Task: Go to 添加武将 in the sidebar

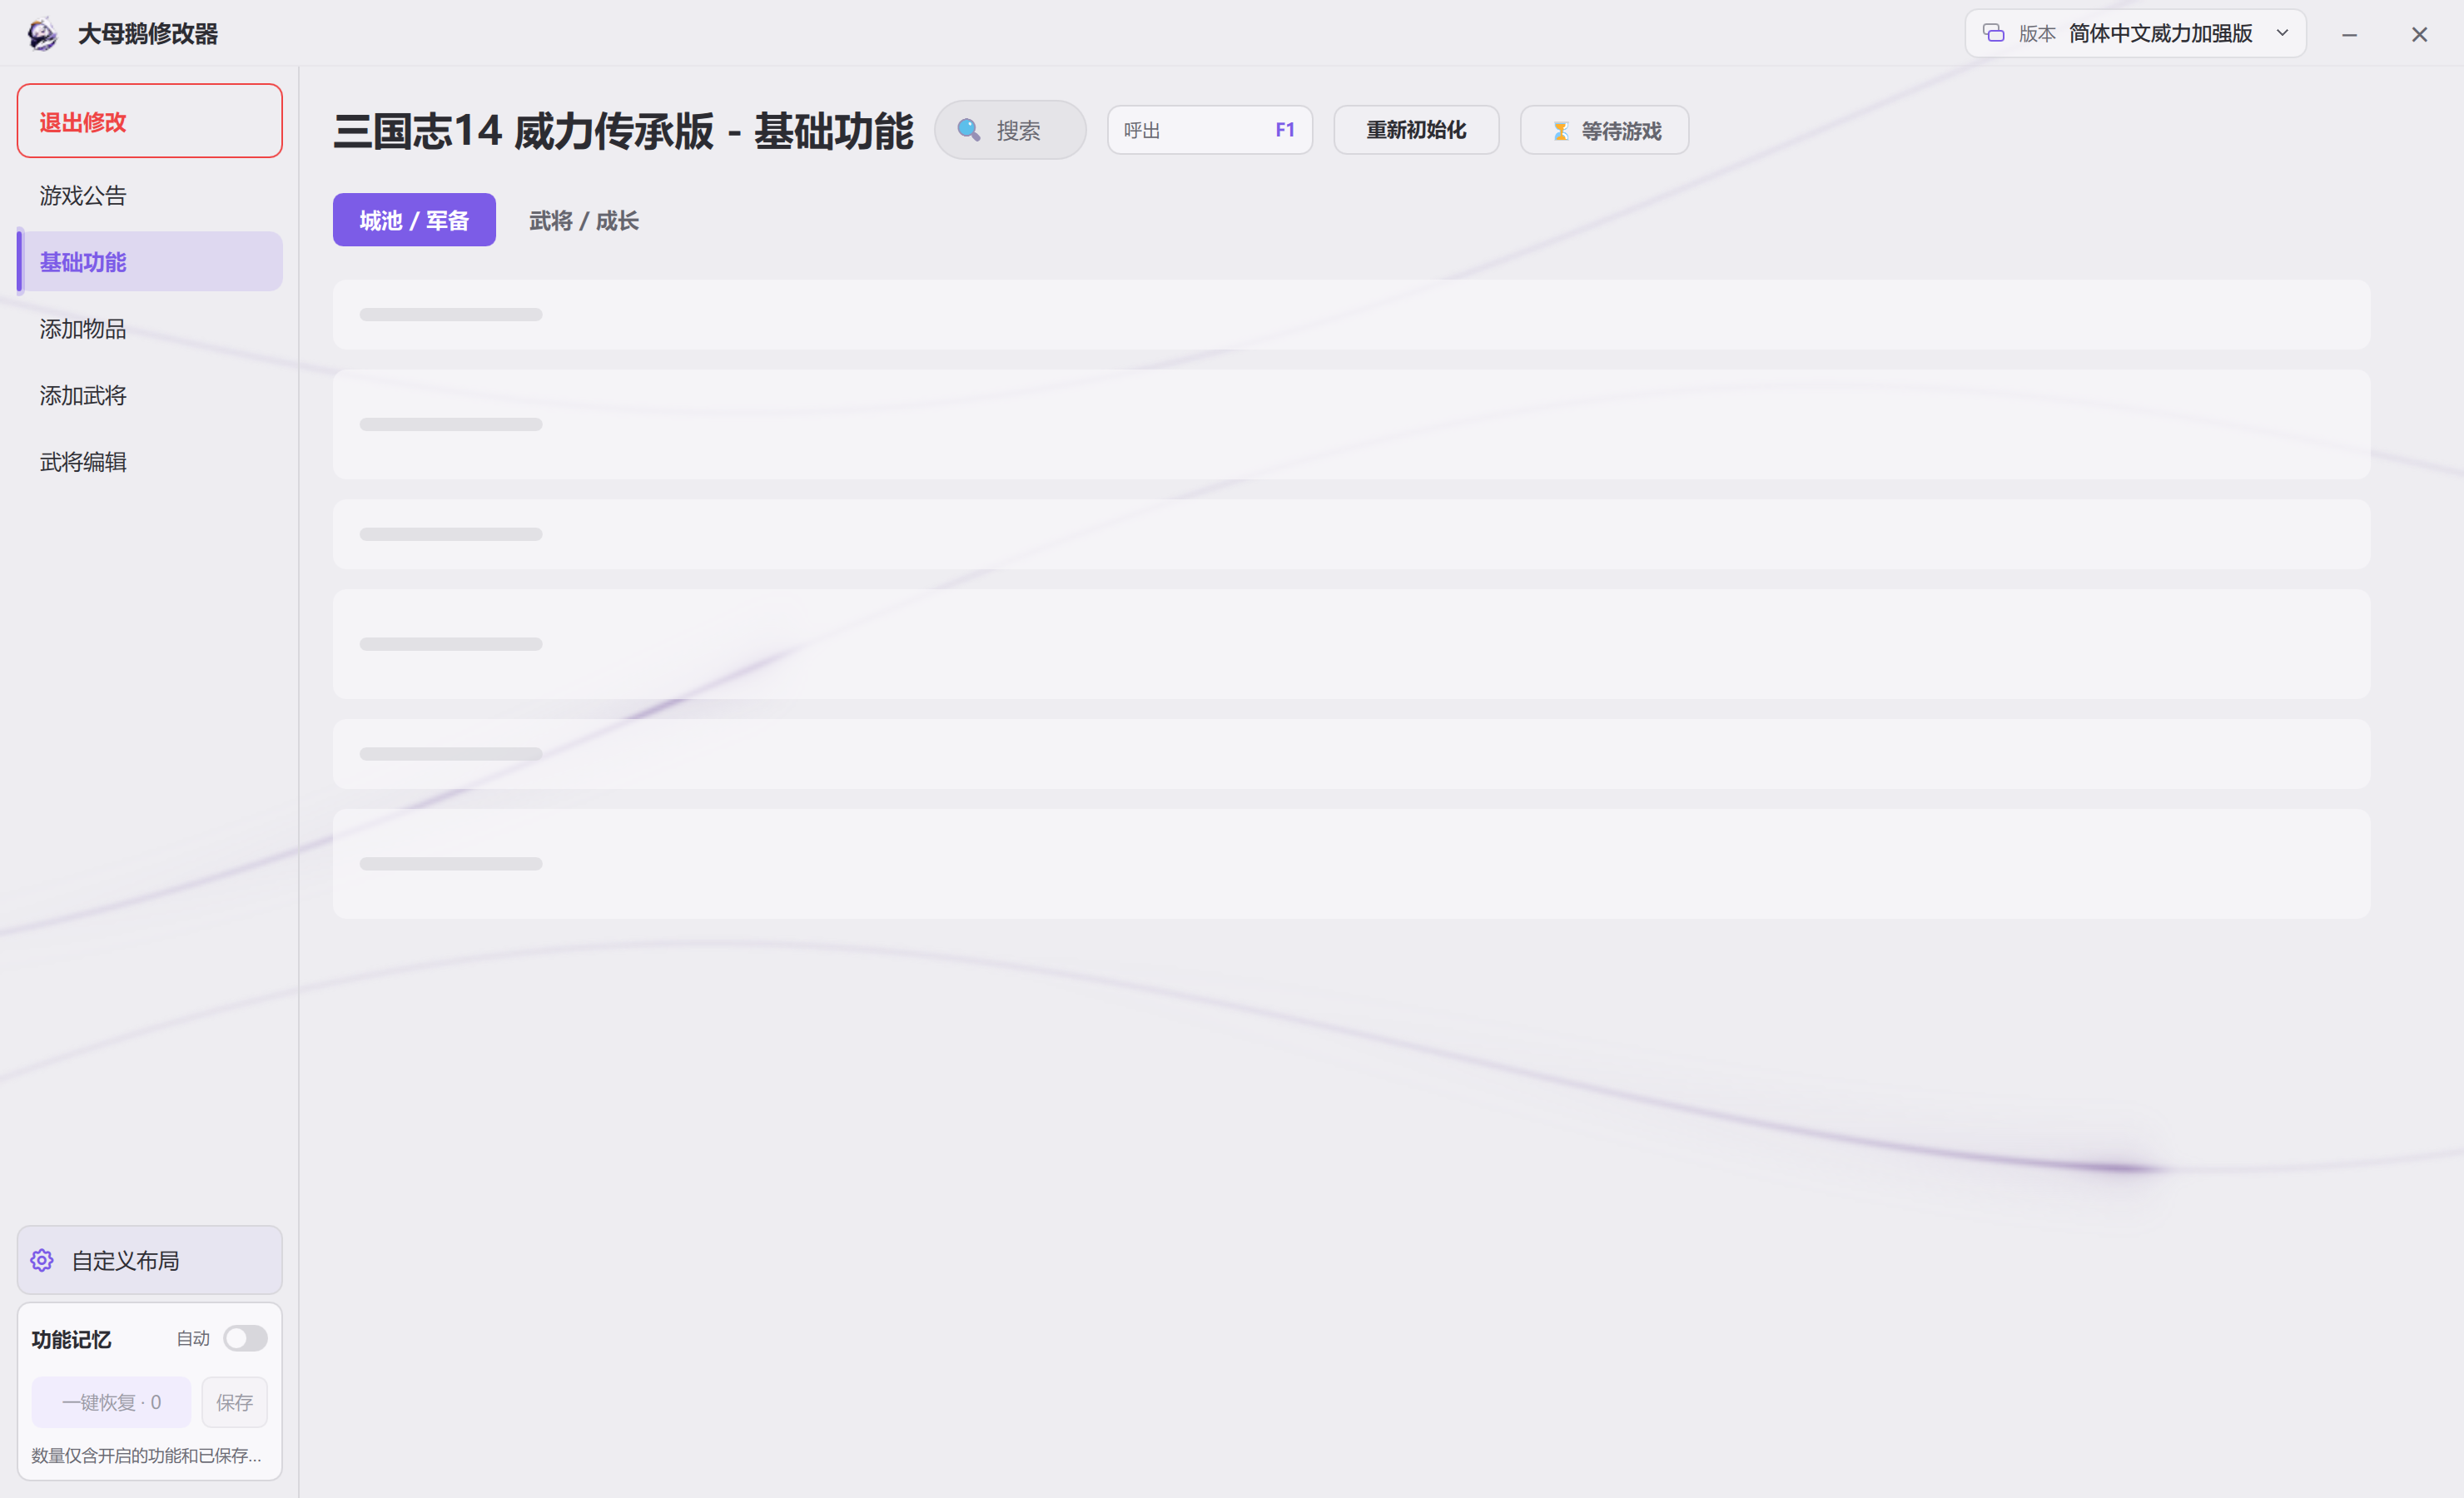Action: pos(150,395)
